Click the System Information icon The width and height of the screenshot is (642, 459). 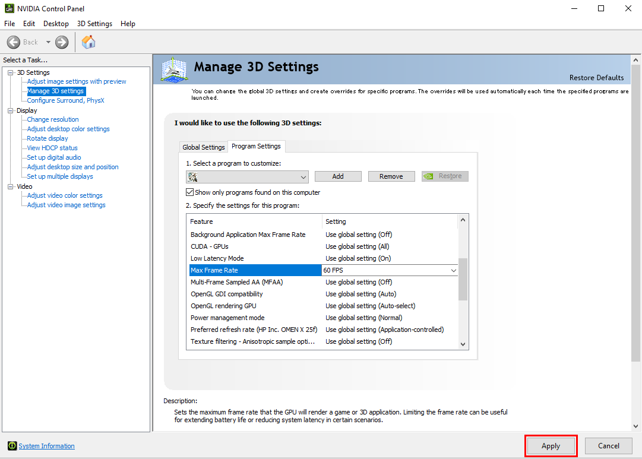12,446
